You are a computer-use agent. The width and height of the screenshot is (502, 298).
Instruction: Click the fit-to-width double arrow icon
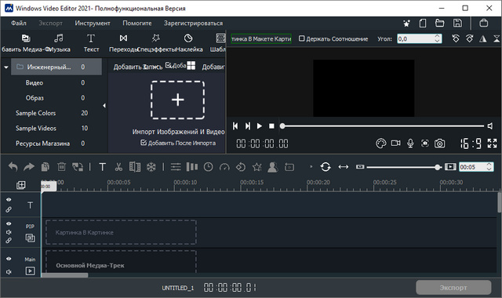pos(344,167)
